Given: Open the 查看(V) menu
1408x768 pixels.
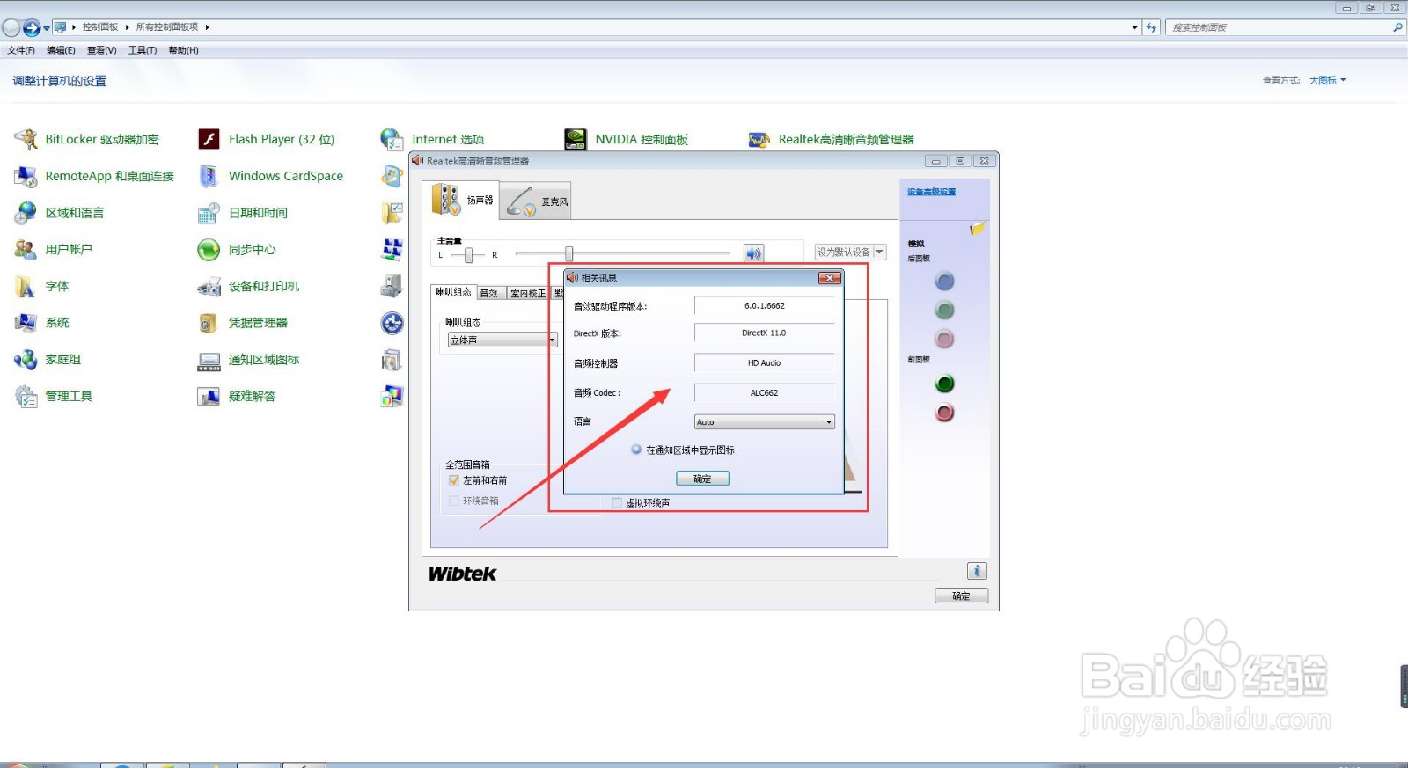Looking at the screenshot, I should pos(101,50).
